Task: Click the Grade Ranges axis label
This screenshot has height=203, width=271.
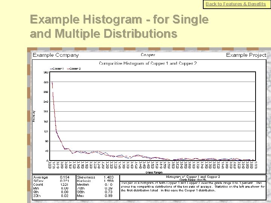Action: coord(154,172)
